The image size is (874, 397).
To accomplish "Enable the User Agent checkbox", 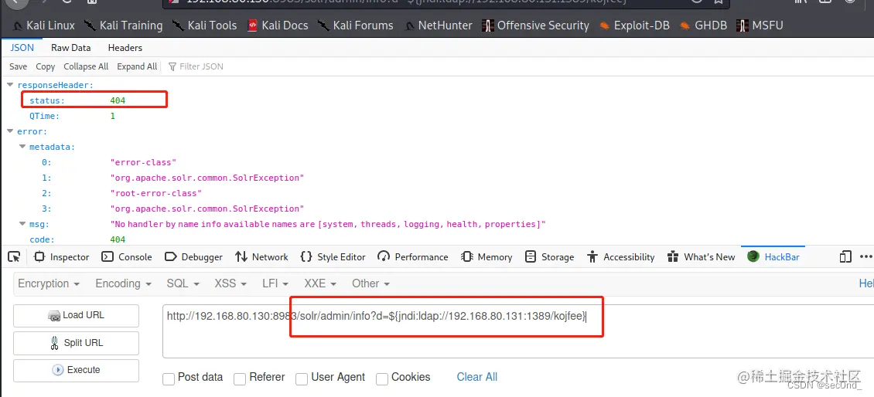I will pos(302,379).
